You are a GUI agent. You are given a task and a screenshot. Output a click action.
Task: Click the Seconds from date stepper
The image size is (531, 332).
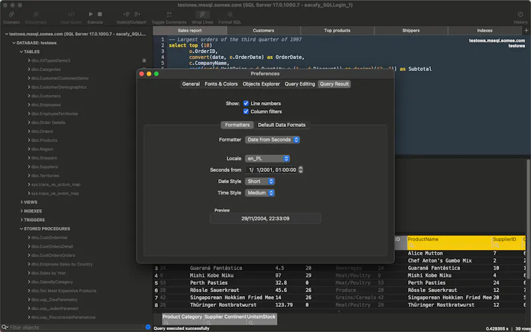(301, 170)
